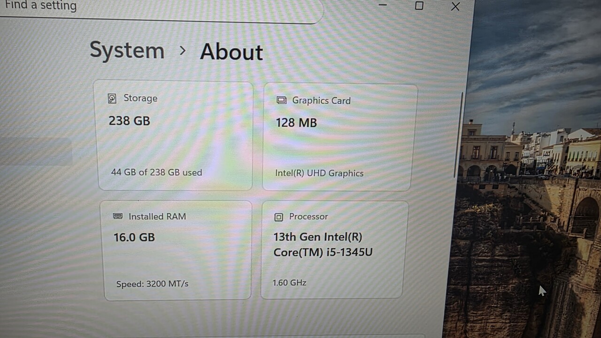601x338 pixels.
Task: Click the Processor chip icon
Action: (x=278, y=217)
